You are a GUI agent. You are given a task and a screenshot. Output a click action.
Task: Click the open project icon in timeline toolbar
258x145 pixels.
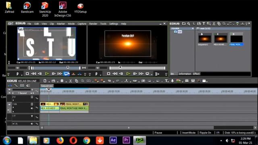pos(53,81)
